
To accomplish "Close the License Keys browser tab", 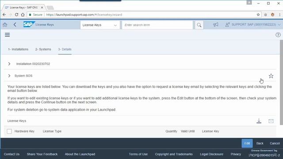I will (x=42, y=8).
